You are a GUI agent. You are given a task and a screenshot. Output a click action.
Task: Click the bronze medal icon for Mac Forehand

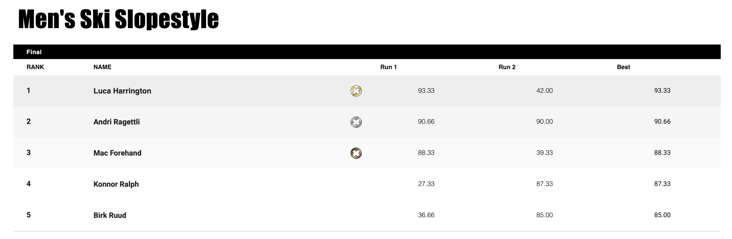pyautogui.click(x=356, y=153)
